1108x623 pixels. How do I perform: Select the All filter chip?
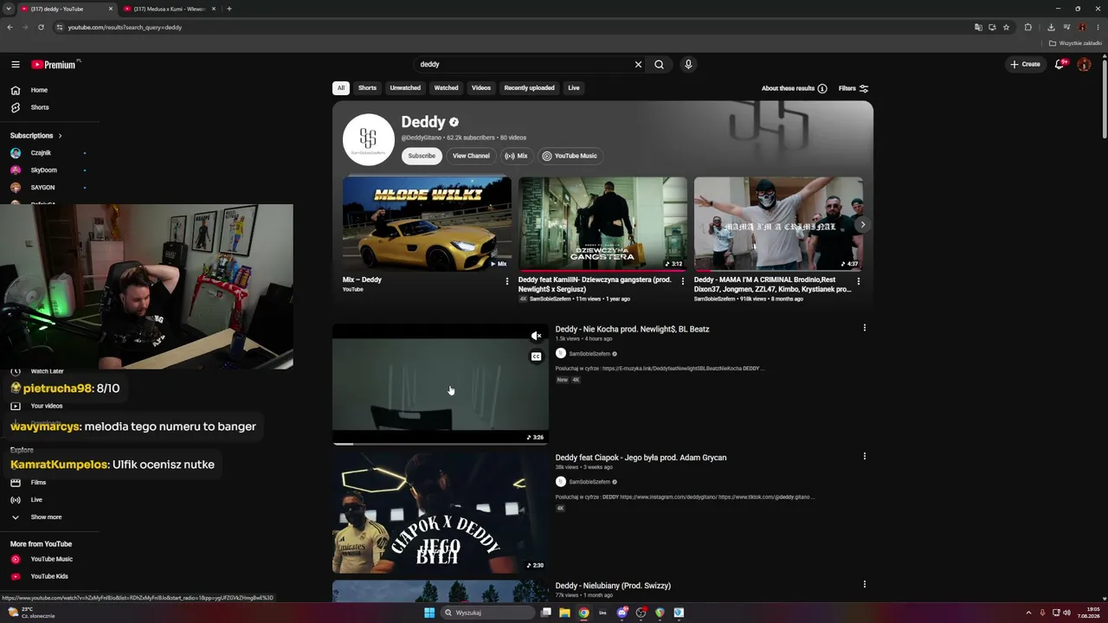click(341, 88)
